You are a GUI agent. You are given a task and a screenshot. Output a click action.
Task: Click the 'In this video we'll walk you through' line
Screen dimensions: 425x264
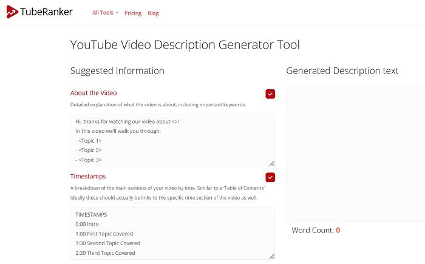click(x=118, y=131)
